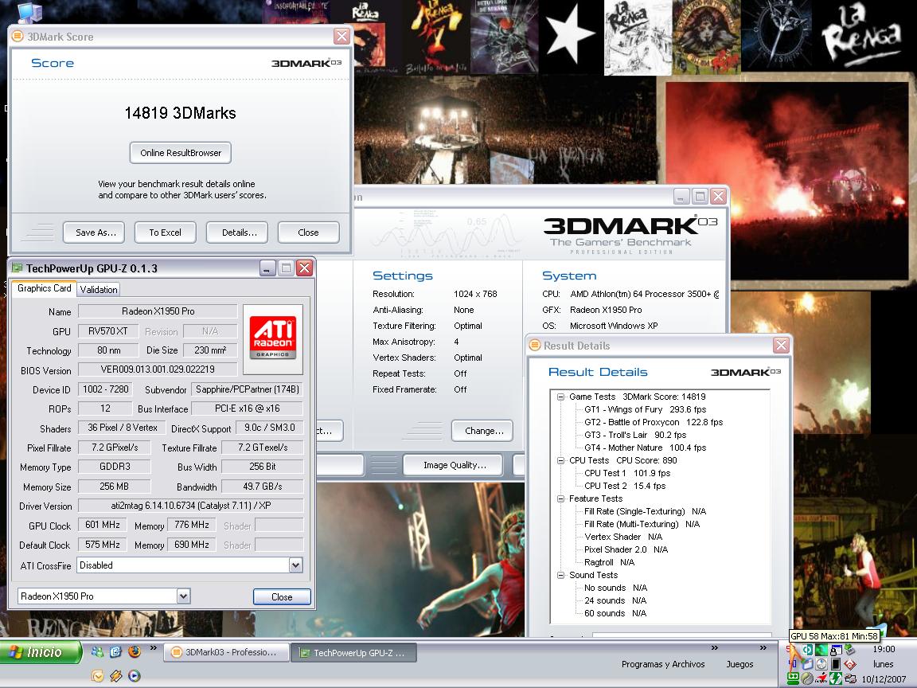
Task: Open the Programas y Archivos toolbar
Action: point(663,664)
